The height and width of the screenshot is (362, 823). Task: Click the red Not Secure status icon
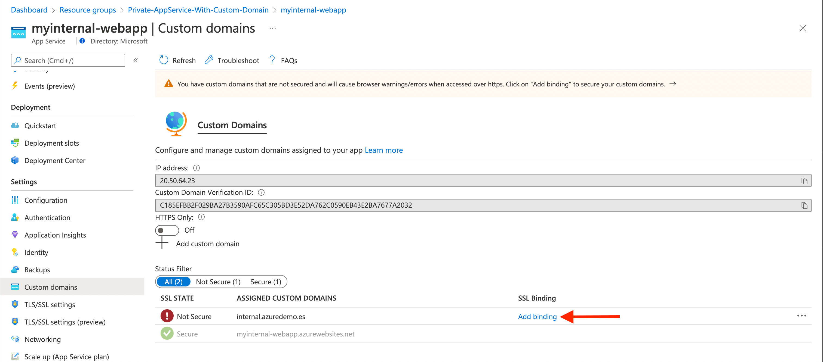[x=167, y=316]
